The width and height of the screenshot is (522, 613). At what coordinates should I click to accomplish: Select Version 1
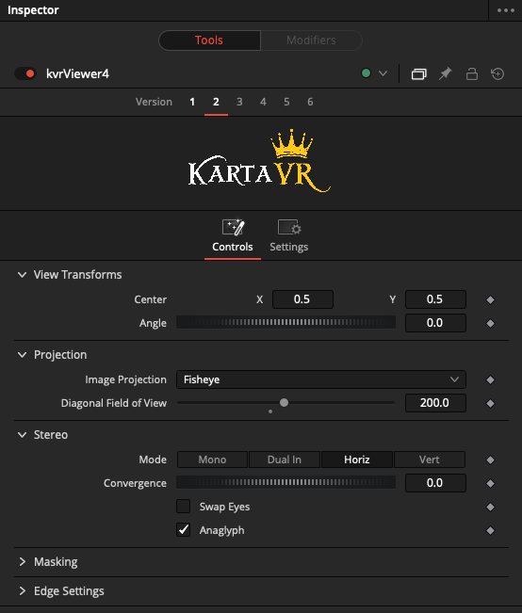tap(192, 102)
